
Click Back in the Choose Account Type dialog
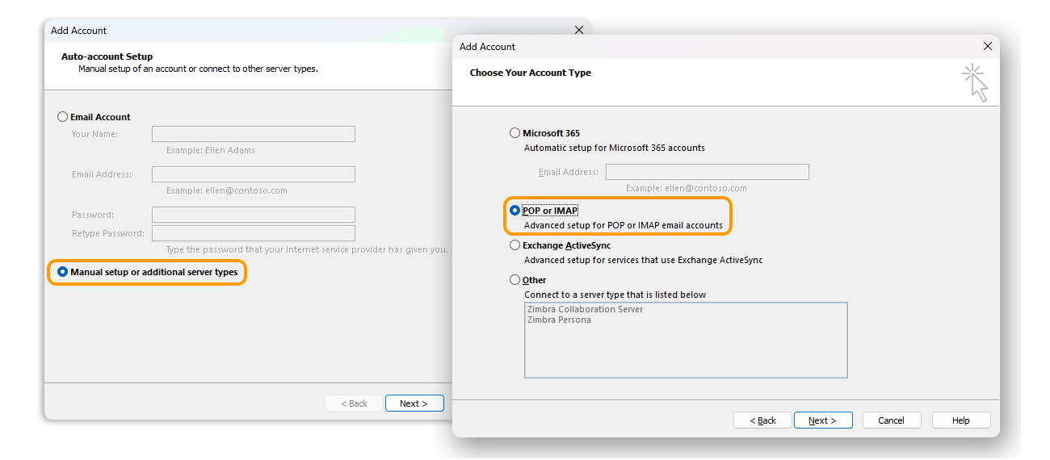click(x=762, y=420)
